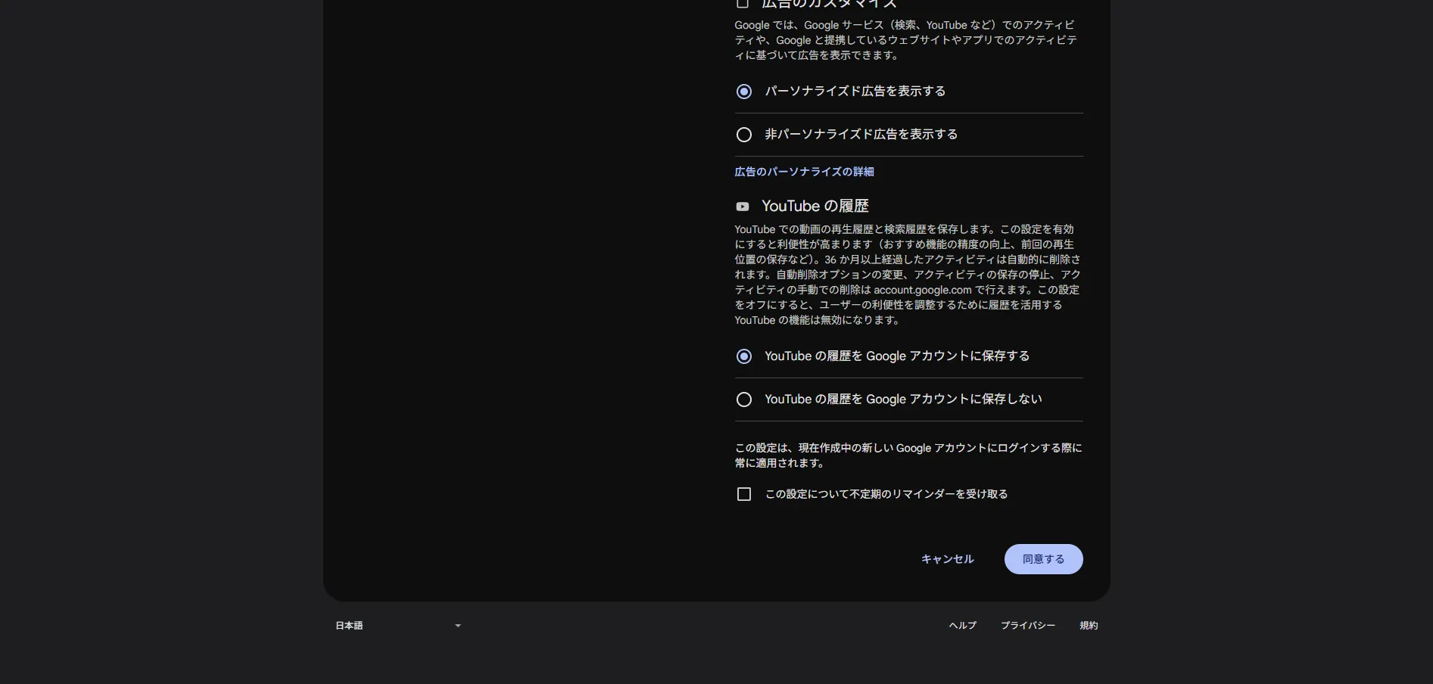This screenshot has height=684, width=1433.
Task: Click the YouTube の履歴 heading text
Action: [815, 206]
